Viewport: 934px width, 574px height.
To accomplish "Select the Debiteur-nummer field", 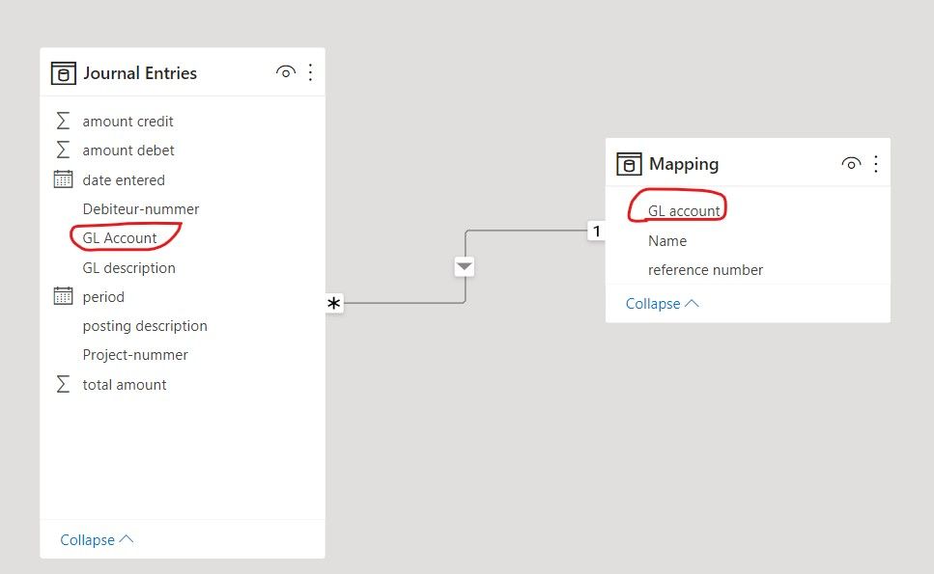I will point(141,208).
